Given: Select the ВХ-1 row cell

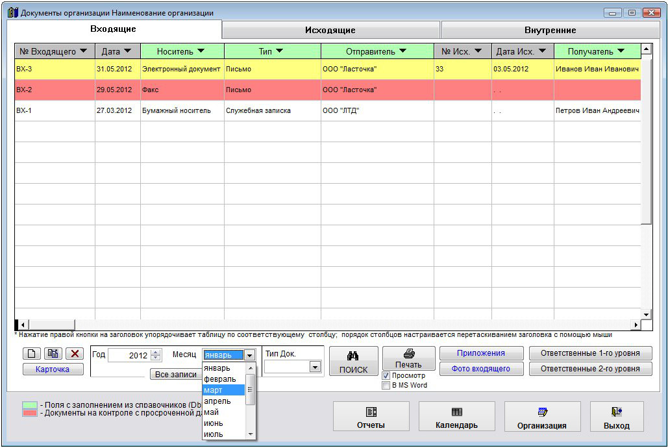Looking at the screenshot, I should [55, 110].
